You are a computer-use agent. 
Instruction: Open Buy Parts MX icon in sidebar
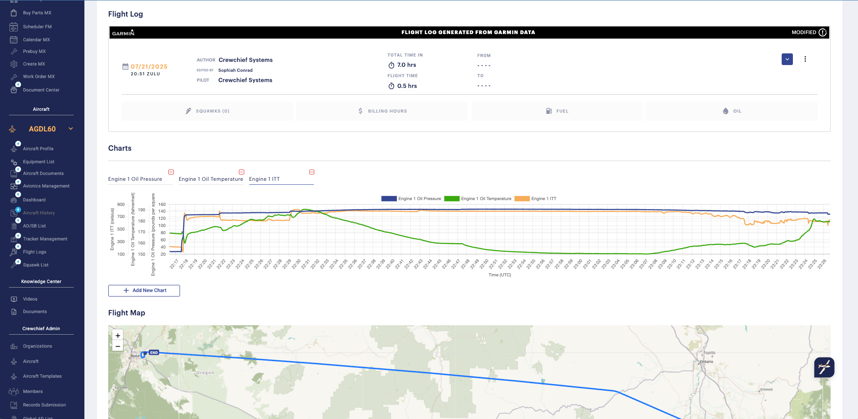point(14,13)
